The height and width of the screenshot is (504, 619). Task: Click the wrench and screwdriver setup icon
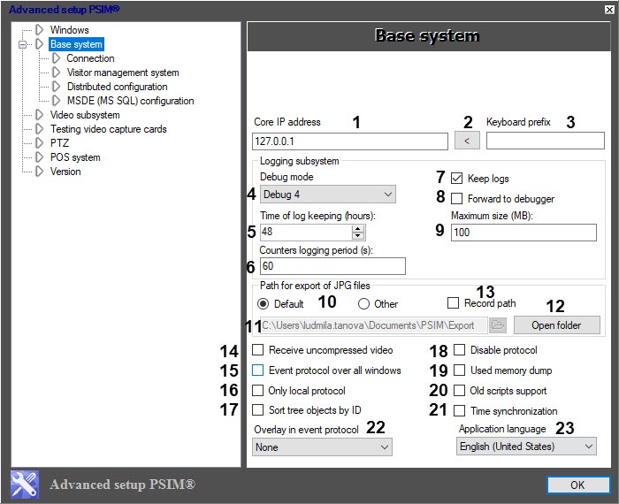pos(25,485)
